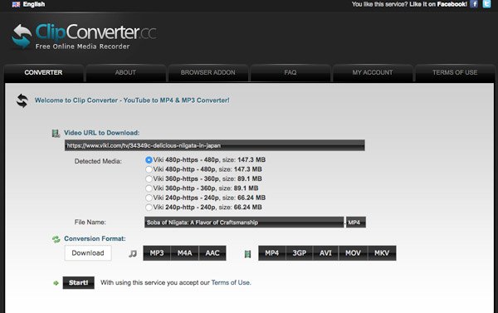
Task: Choose MKV video format
Action: (382, 253)
